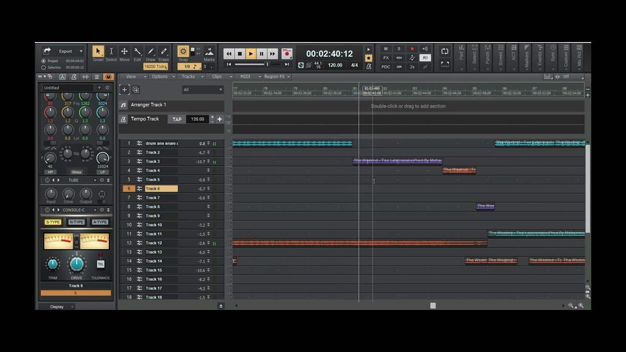Screen dimensions: 626x352
Task: Click the Fast Forward button
Action: (272, 54)
